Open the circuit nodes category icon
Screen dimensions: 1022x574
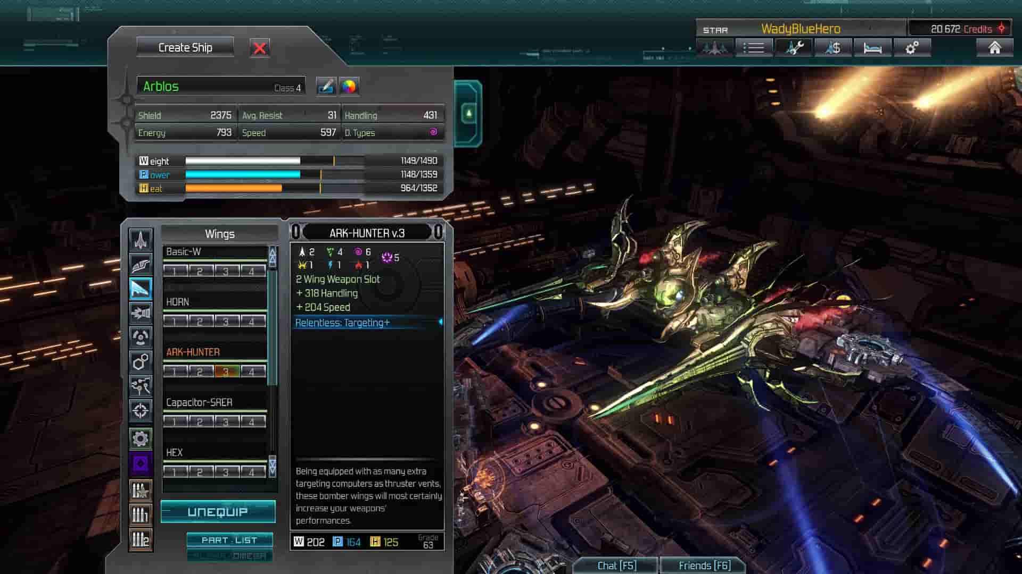pos(141,386)
